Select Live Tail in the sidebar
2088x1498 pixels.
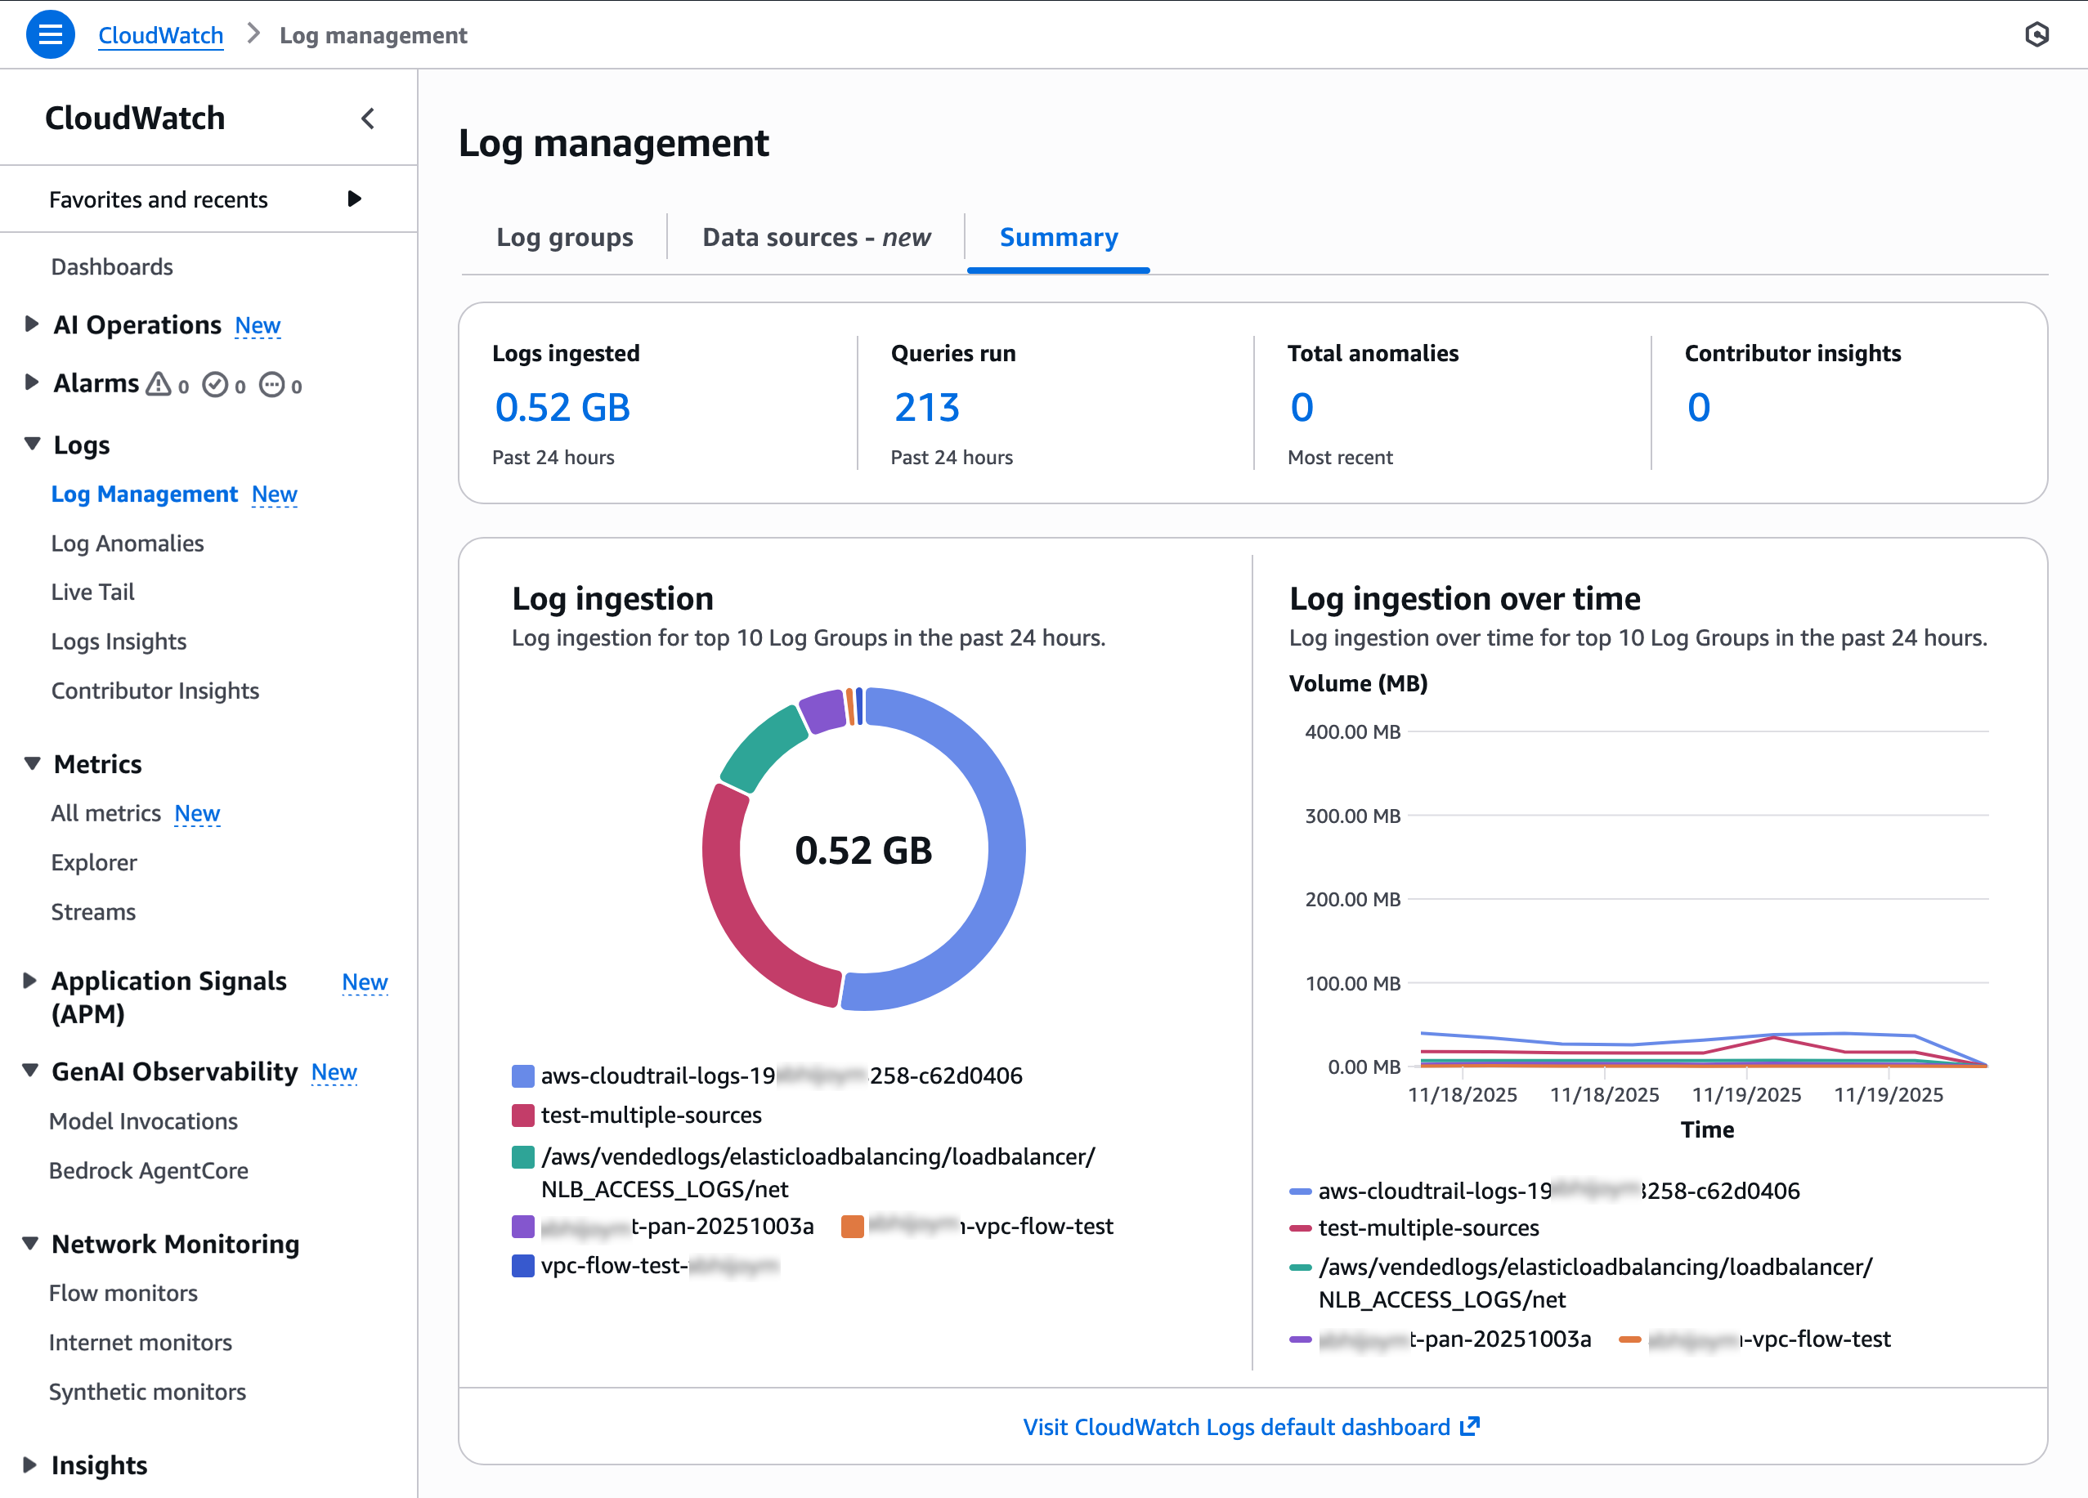(x=92, y=592)
